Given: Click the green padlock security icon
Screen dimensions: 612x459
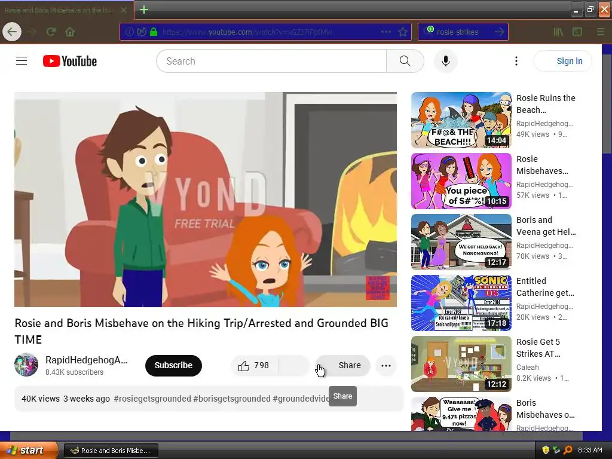Looking at the screenshot, I should click(154, 32).
